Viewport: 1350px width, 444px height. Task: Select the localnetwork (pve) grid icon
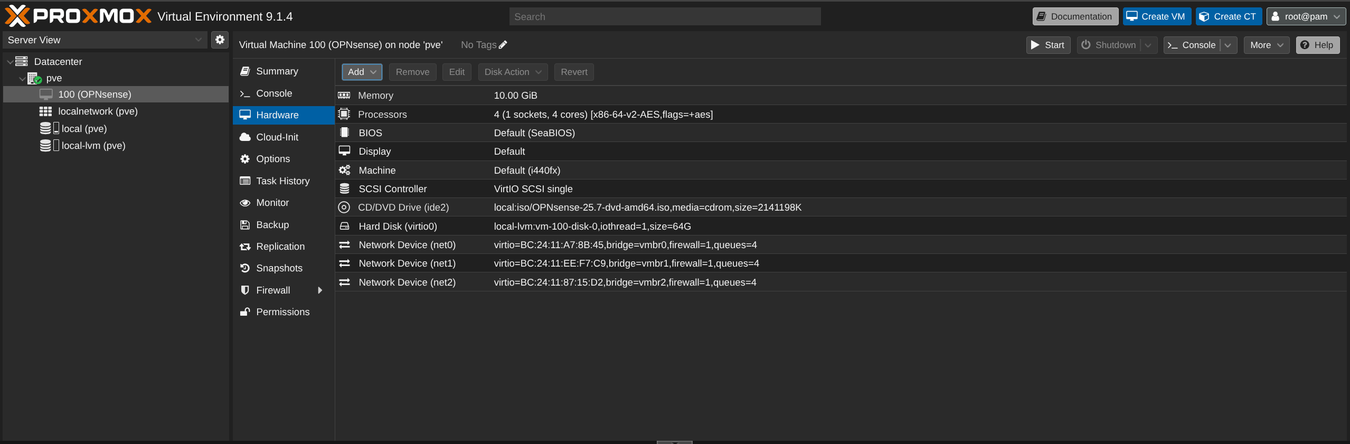tap(46, 111)
